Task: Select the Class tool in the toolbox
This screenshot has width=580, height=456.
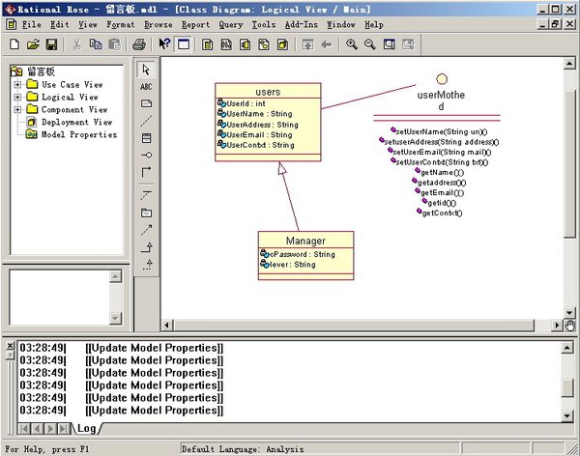Action: tap(147, 138)
